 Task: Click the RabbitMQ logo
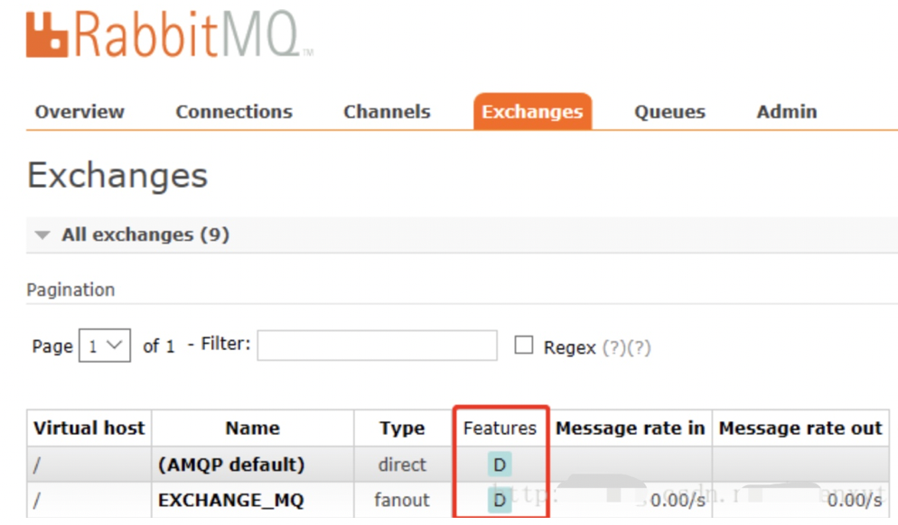point(170,35)
